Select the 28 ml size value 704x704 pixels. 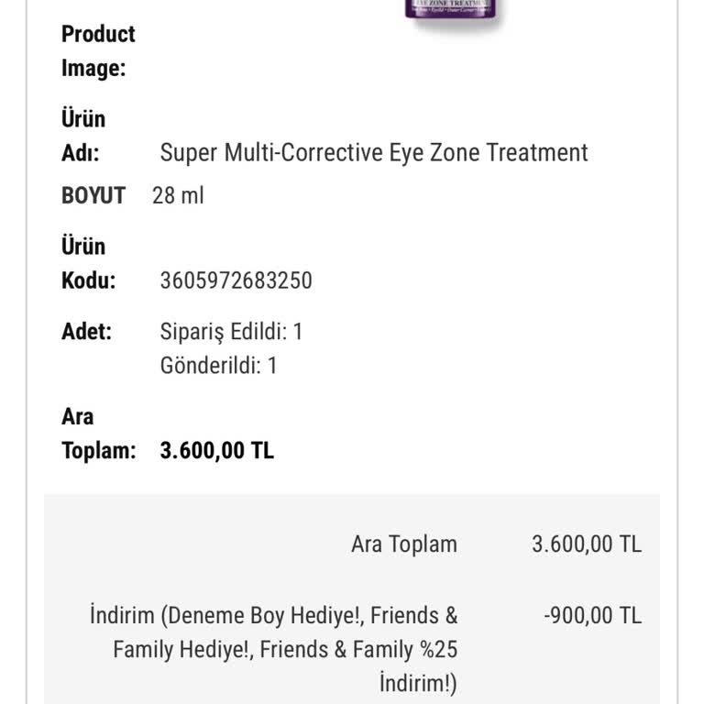tap(178, 195)
